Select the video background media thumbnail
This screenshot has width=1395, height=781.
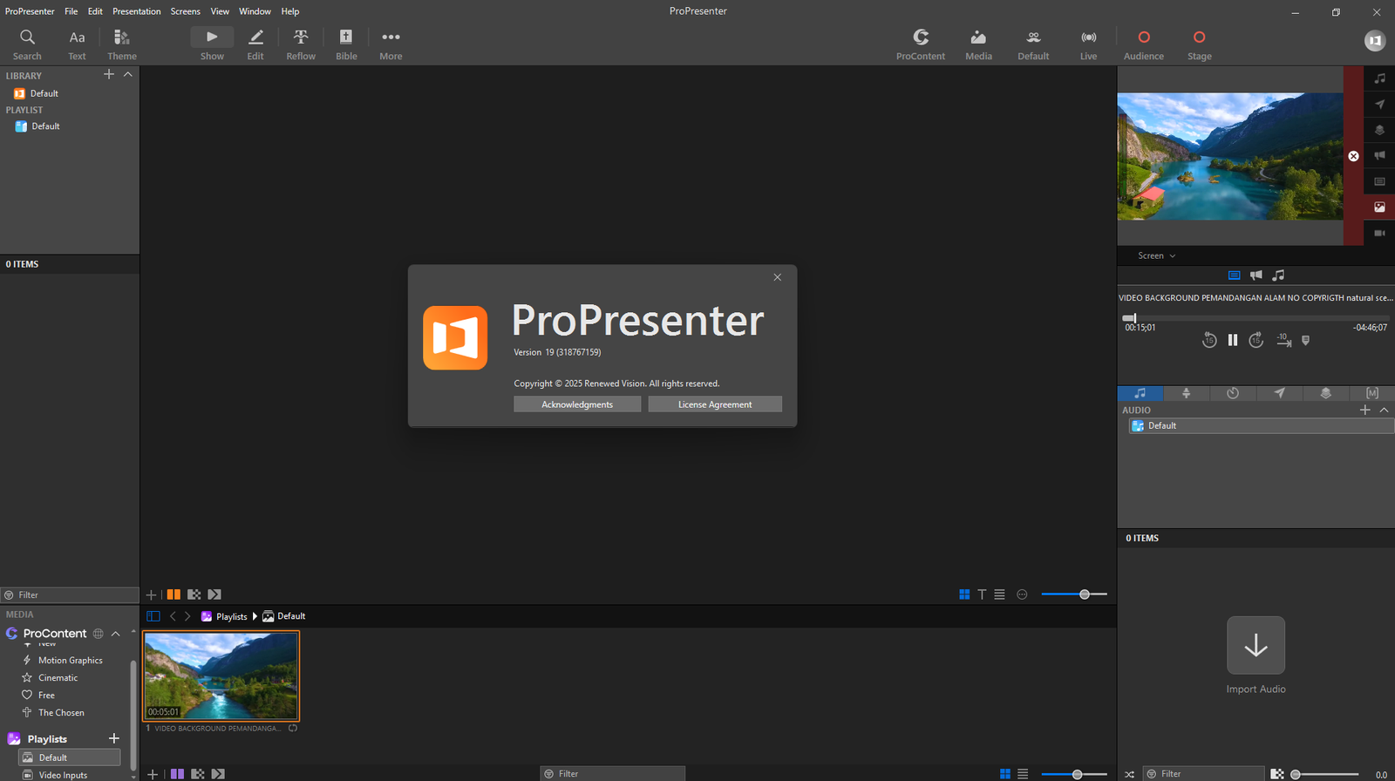pyautogui.click(x=221, y=676)
